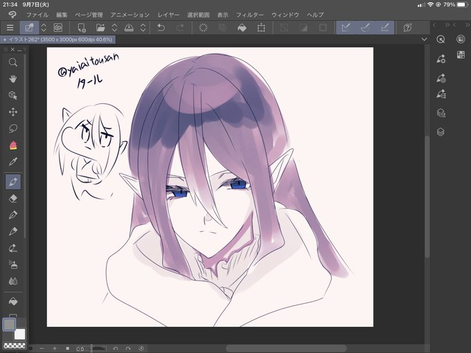Click the Fill icon in command bar
Screen dimensions: 471x353
click(242, 28)
